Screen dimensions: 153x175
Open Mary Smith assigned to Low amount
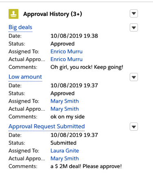coord(65,101)
